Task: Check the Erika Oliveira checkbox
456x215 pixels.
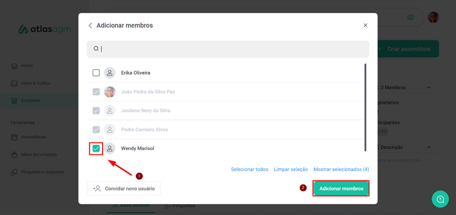Action: pos(96,73)
